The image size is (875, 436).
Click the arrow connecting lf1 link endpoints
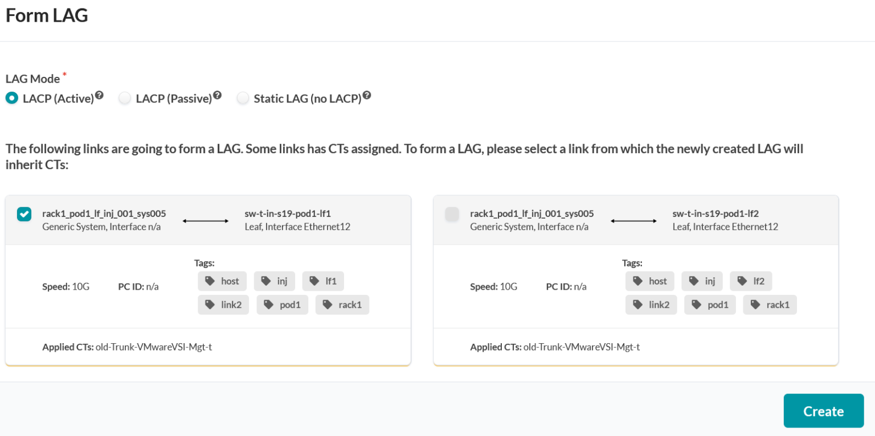click(x=205, y=220)
